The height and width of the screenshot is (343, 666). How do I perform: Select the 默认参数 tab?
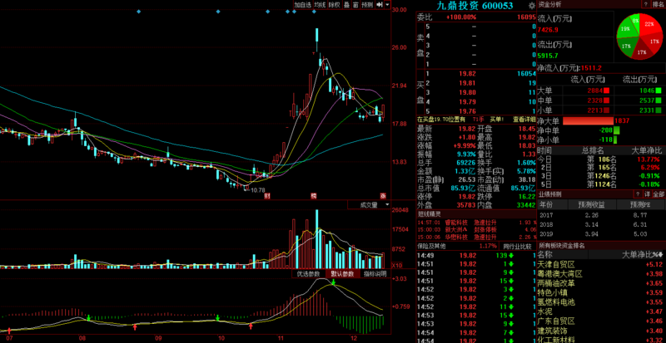click(x=341, y=273)
